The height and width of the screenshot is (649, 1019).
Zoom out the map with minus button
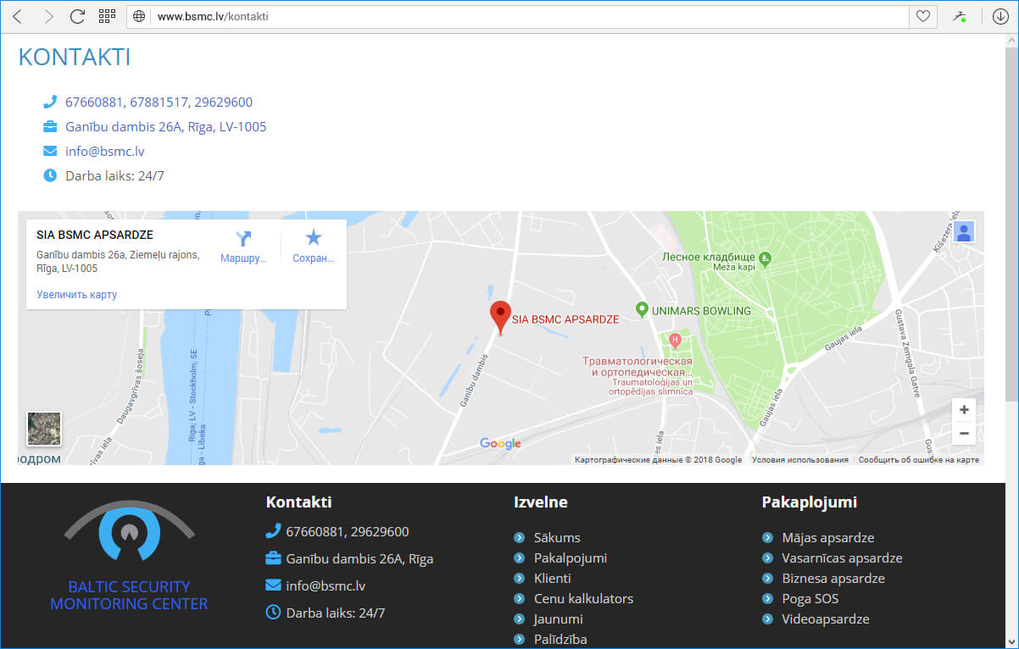pos(964,434)
